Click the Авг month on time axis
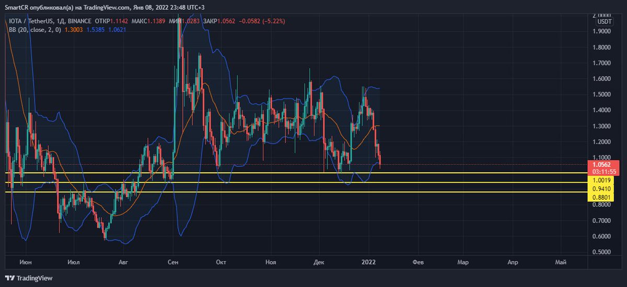The height and width of the screenshot is (287, 627). (123, 262)
